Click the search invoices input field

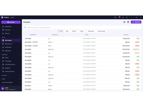coord(82,27)
